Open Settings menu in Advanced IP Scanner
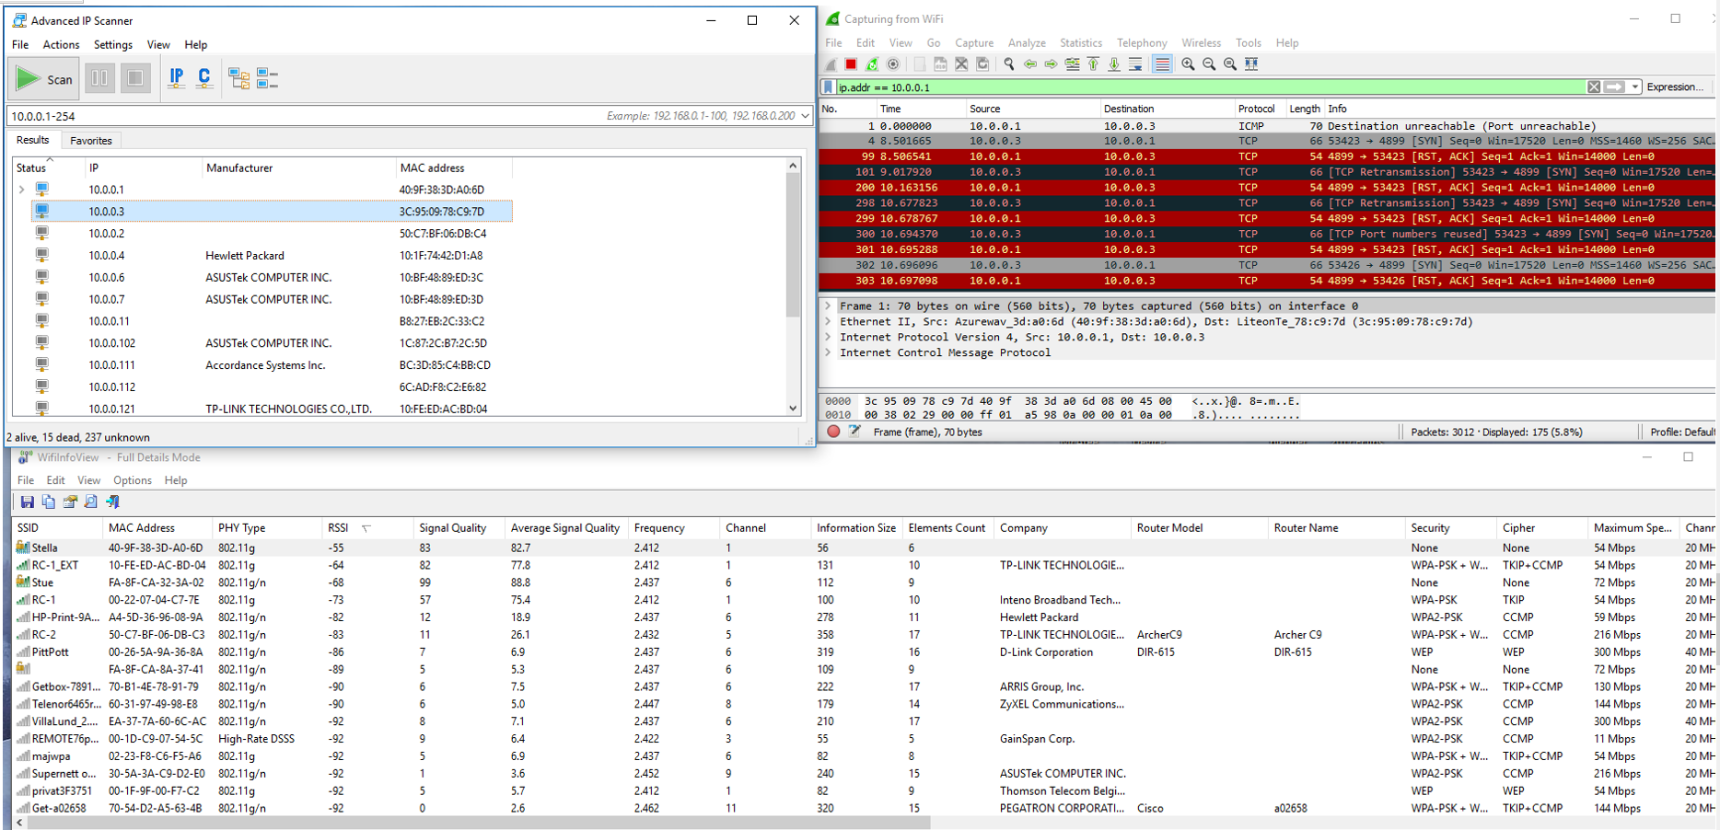 tap(113, 44)
